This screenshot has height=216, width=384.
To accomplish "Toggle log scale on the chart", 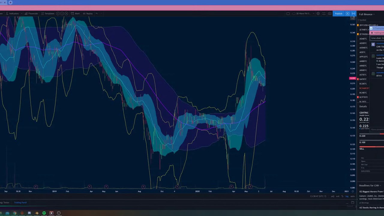I will pyautogui.click(x=347, y=196).
